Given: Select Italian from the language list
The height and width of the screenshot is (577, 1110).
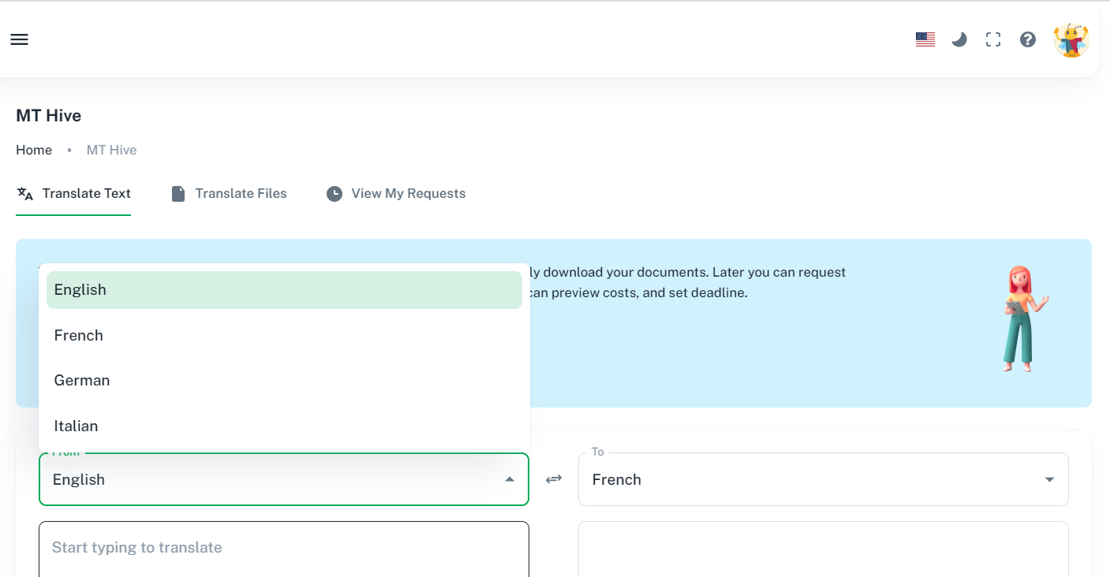Looking at the screenshot, I should [x=284, y=426].
